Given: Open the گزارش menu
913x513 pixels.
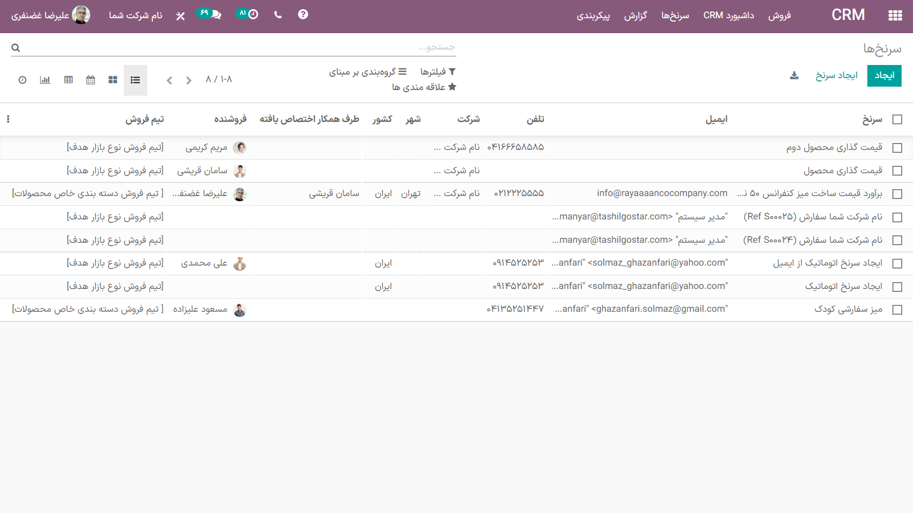Looking at the screenshot, I should tap(635, 15).
